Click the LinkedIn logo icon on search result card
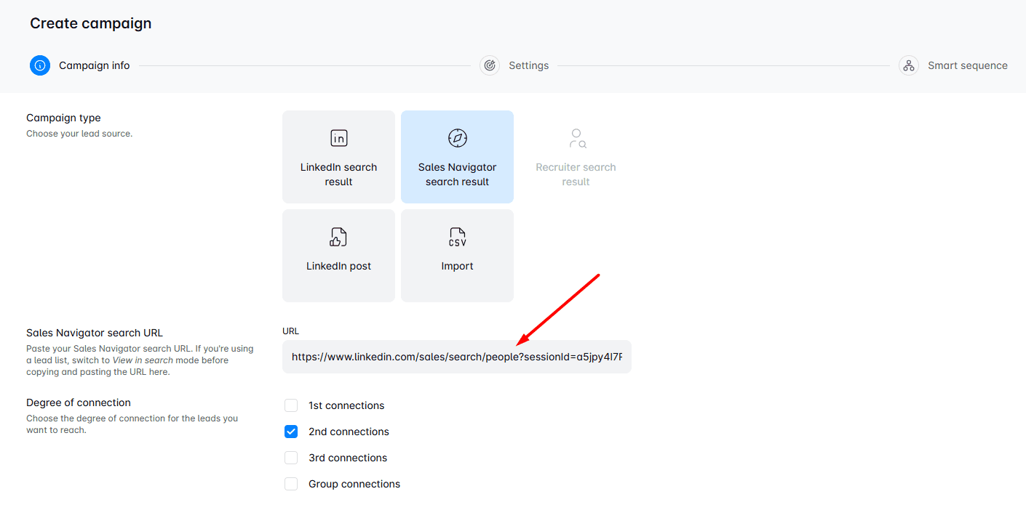Viewport: 1026px width, 526px height. [x=339, y=138]
